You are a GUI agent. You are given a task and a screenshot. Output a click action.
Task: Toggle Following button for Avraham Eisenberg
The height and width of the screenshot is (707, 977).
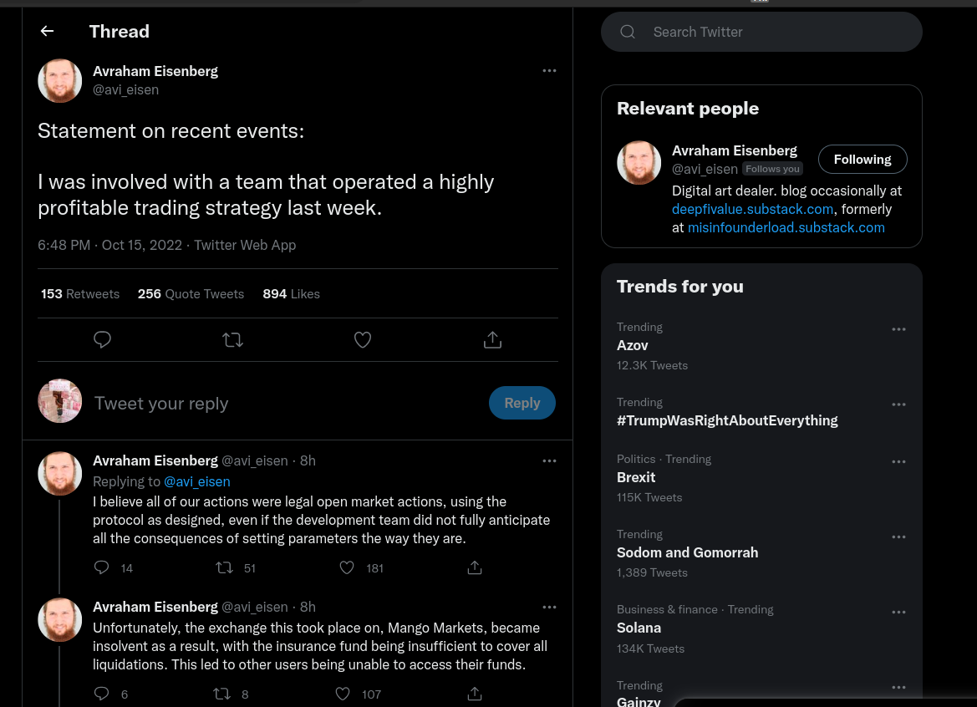[863, 160]
